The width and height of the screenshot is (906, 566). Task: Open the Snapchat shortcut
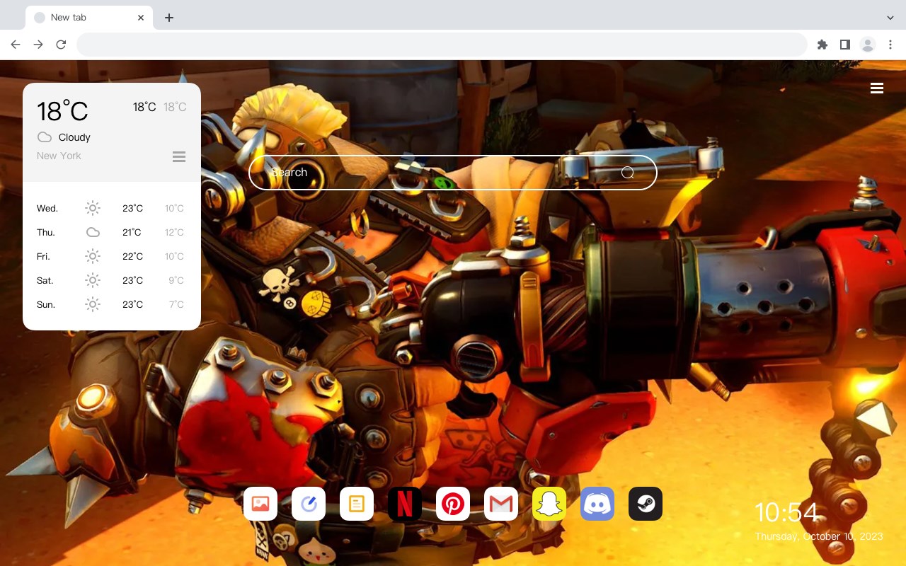(549, 504)
